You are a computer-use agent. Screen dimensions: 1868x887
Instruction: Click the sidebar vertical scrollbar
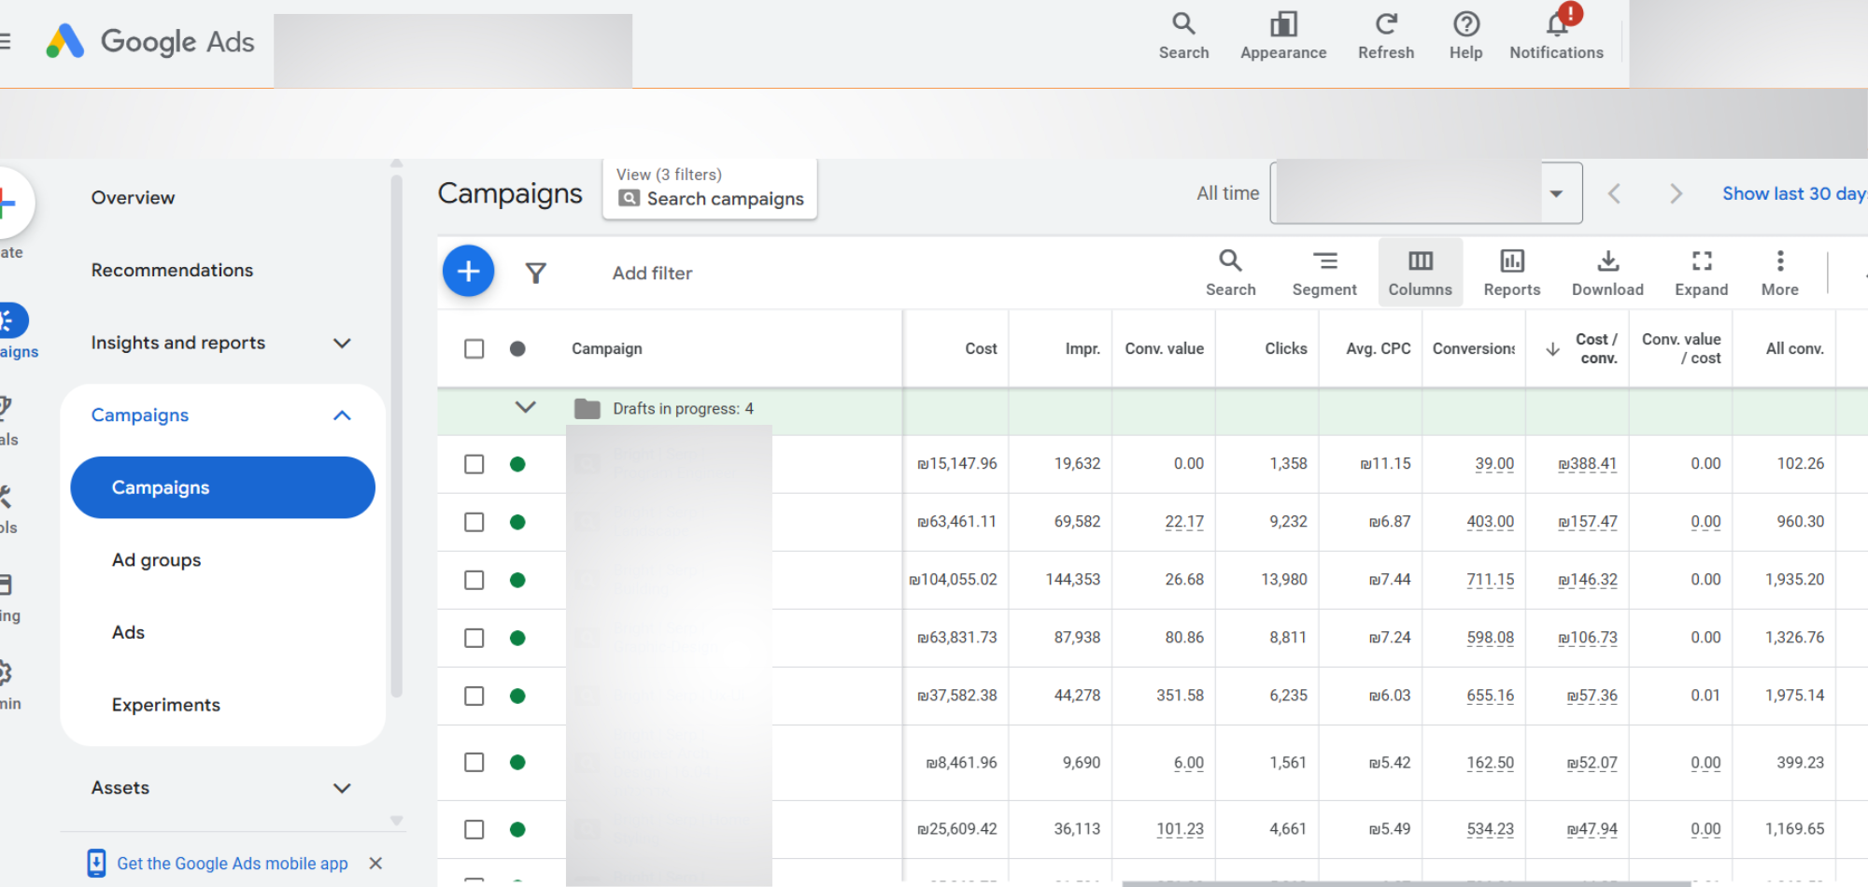[x=397, y=437]
